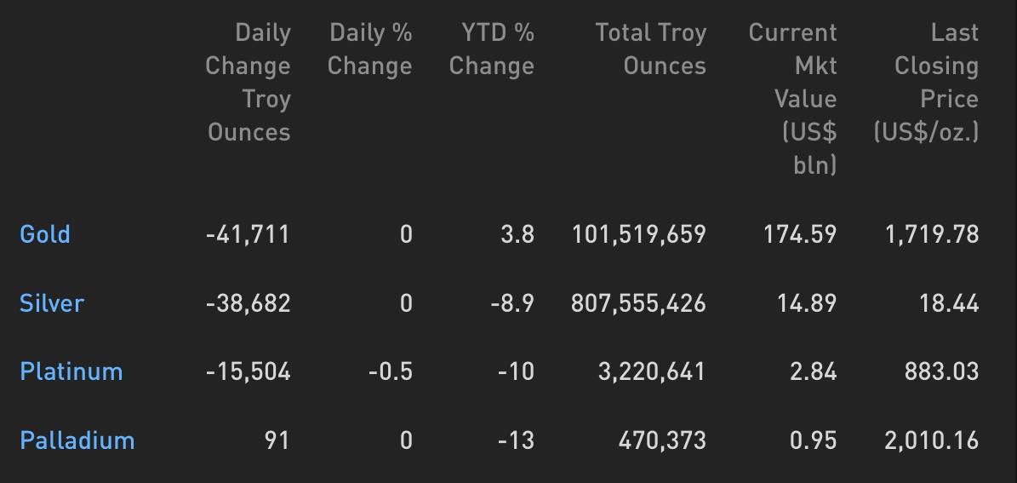Select Gold daily change -41,711
Screen dimensions: 1017x483
pos(248,234)
